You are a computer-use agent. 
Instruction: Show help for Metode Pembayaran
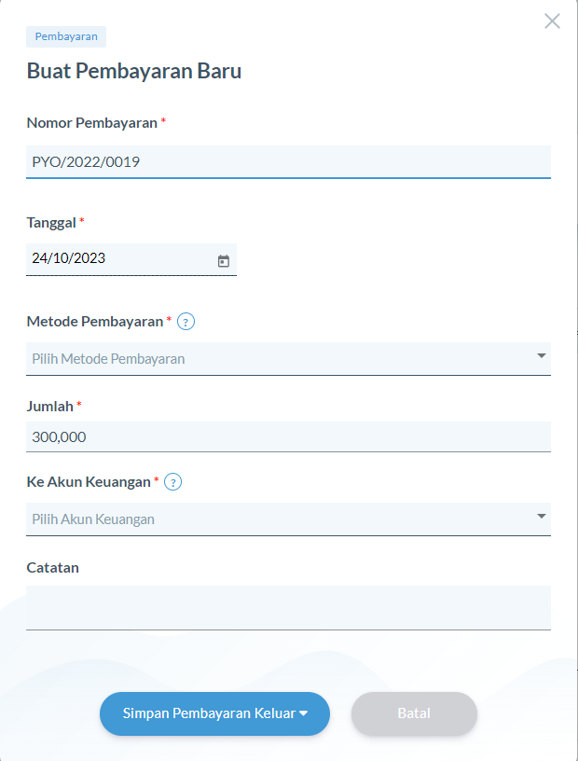click(x=186, y=322)
